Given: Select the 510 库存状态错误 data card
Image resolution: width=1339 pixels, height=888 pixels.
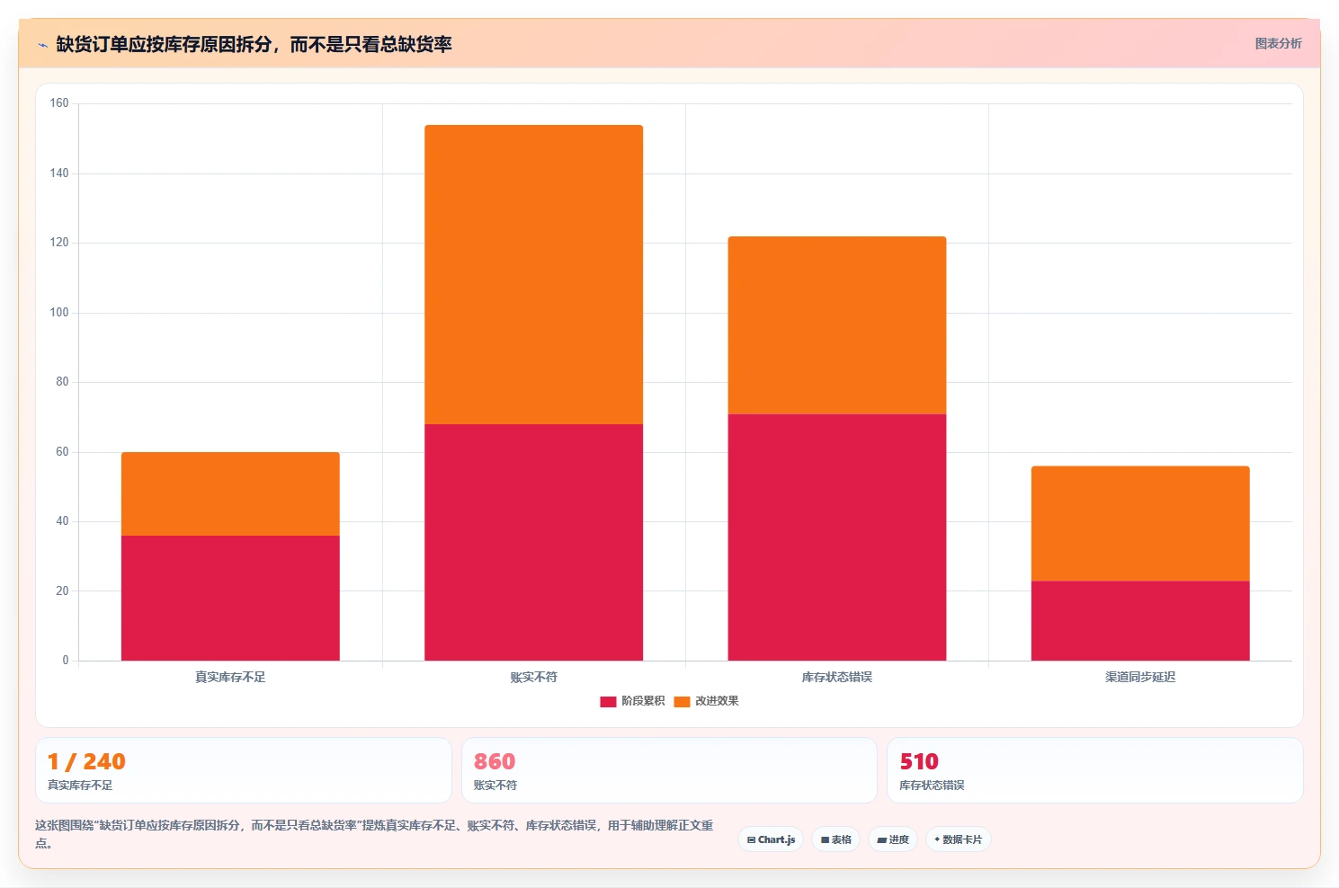Looking at the screenshot, I should click(1094, 770).
